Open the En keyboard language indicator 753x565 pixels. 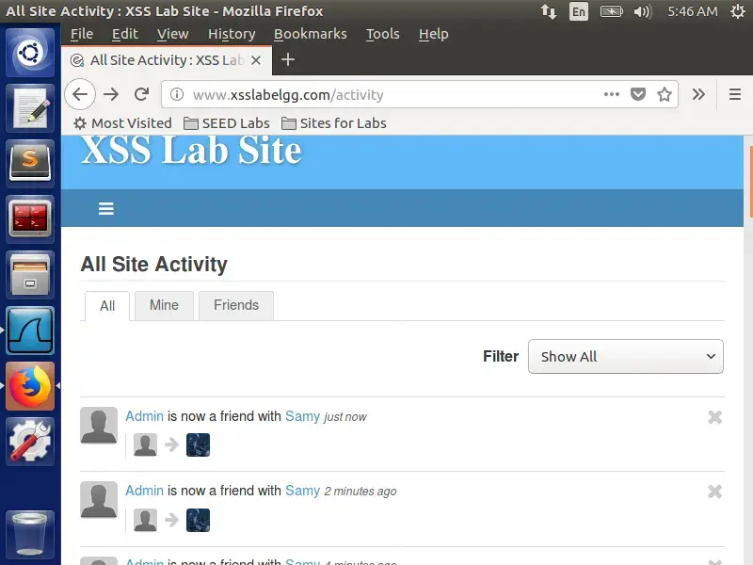click(579, 11)
